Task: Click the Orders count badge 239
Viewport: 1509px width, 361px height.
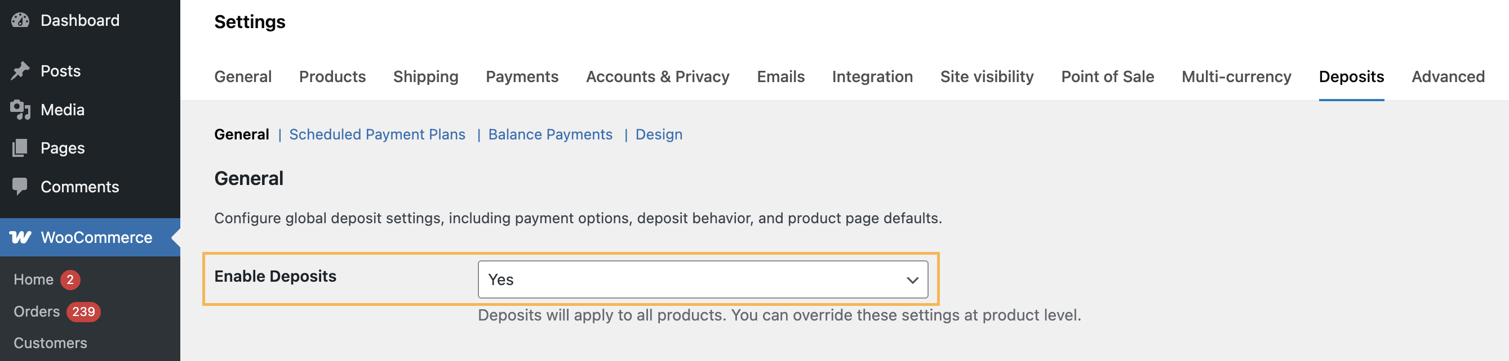Action: point(83,312)
